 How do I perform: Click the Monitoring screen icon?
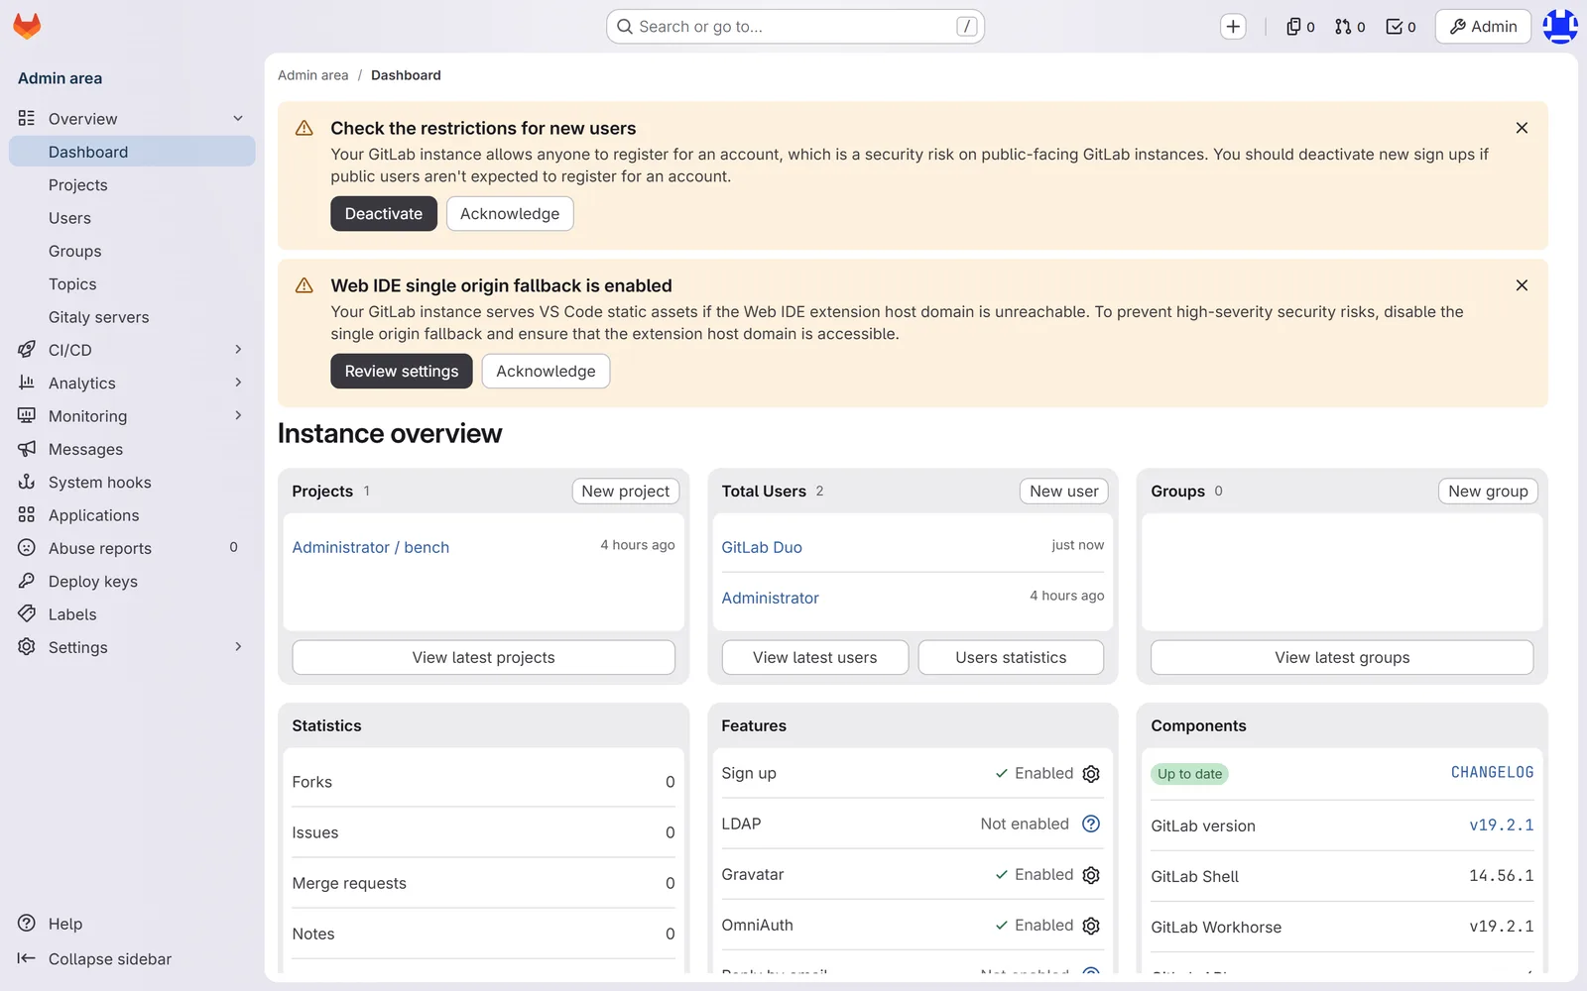[27, 416]
